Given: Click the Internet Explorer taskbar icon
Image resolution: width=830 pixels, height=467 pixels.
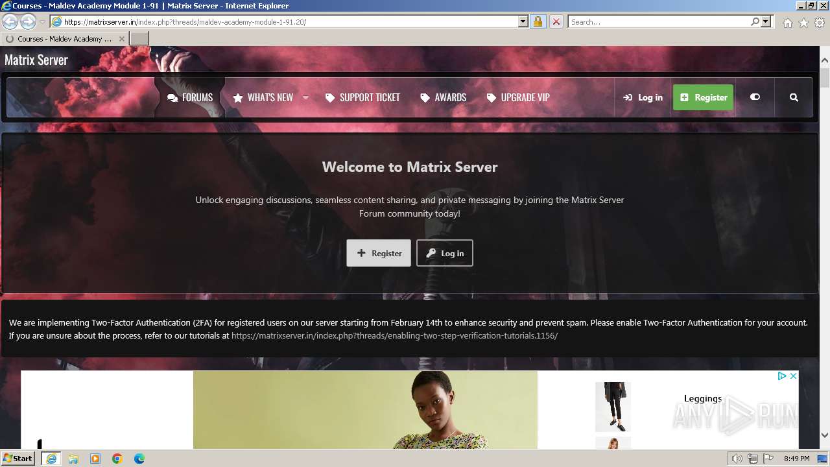Looking at the screenshot, I should pyautogui.click(x=51, y=459).
